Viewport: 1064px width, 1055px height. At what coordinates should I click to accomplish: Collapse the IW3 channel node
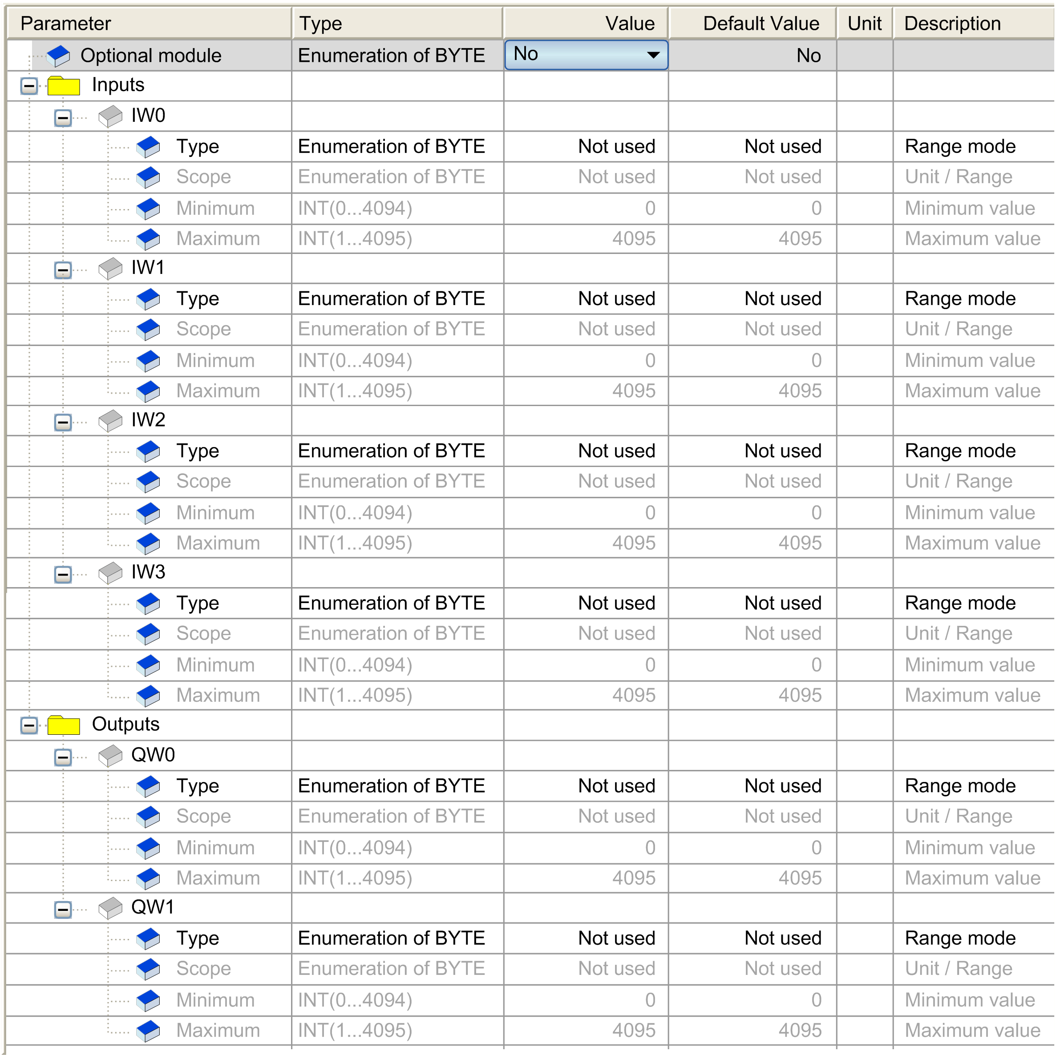click(63, 575)
